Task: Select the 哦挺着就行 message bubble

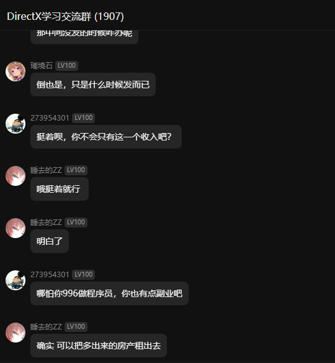Action: click(x=60, y=189)
